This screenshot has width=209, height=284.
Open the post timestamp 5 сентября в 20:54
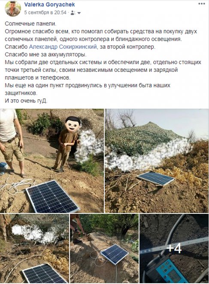[45, 12]
